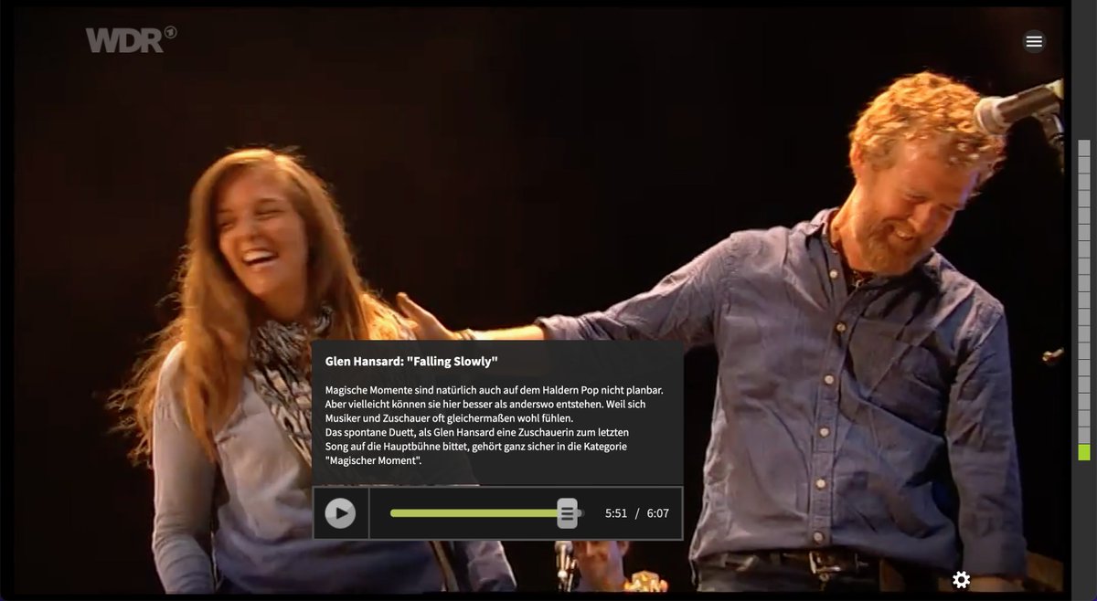The image size is (1097, 601).
Task: Select the topmost grey segment in the side bar
Action: [x=1084, y=148]
